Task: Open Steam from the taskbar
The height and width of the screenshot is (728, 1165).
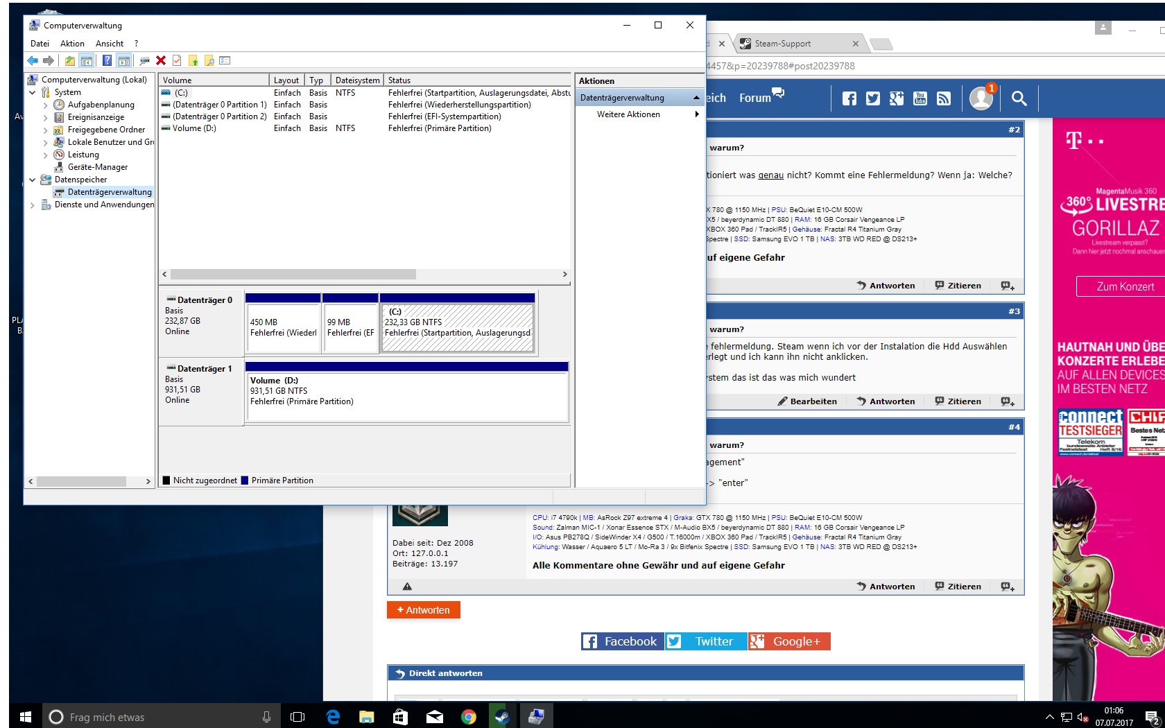Action: (502, 717)
